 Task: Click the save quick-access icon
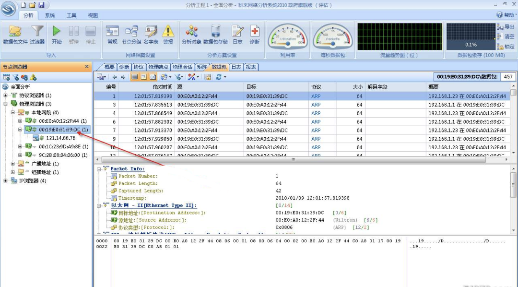(x=41, y=5)
